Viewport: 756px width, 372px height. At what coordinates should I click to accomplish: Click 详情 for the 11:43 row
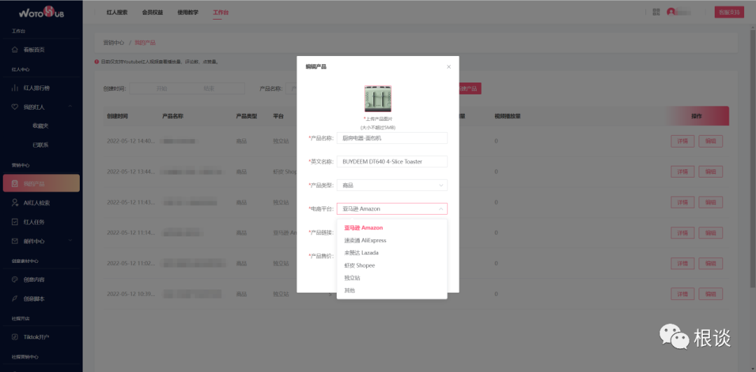click(x=682, y=202)
